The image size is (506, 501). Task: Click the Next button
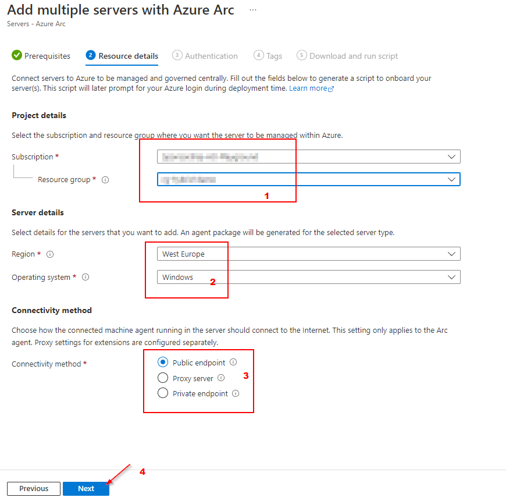(x=85, y=489)
